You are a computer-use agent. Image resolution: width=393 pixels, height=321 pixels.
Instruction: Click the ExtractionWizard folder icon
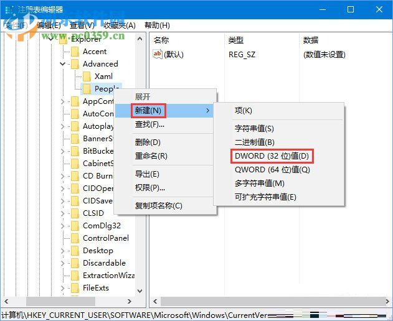[x=75, y=276]
